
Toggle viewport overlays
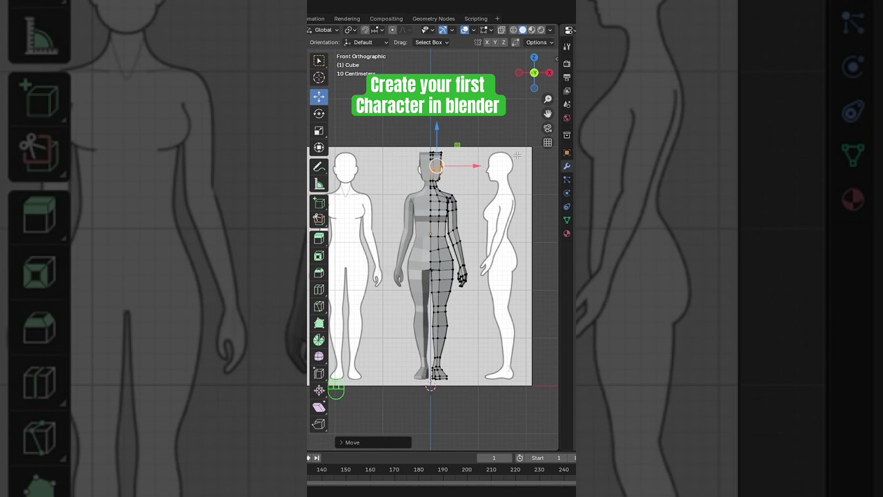(464, 30)
